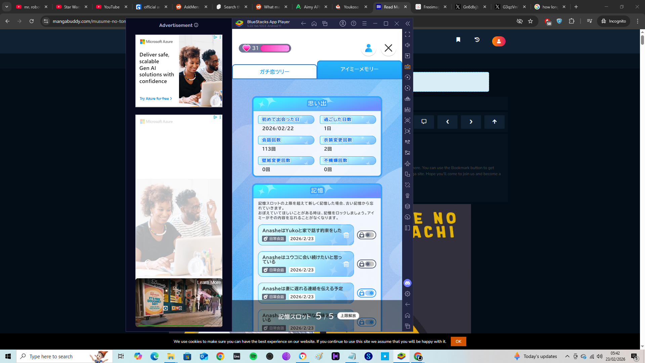
Task: Open Microsoft Edge from the taskbar
Action: tap(155, 356)
